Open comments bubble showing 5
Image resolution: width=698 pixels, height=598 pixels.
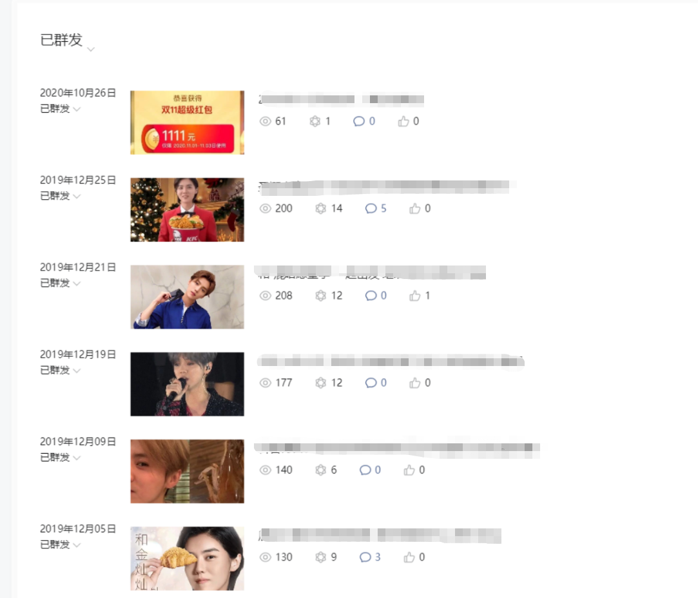point(371,209)
